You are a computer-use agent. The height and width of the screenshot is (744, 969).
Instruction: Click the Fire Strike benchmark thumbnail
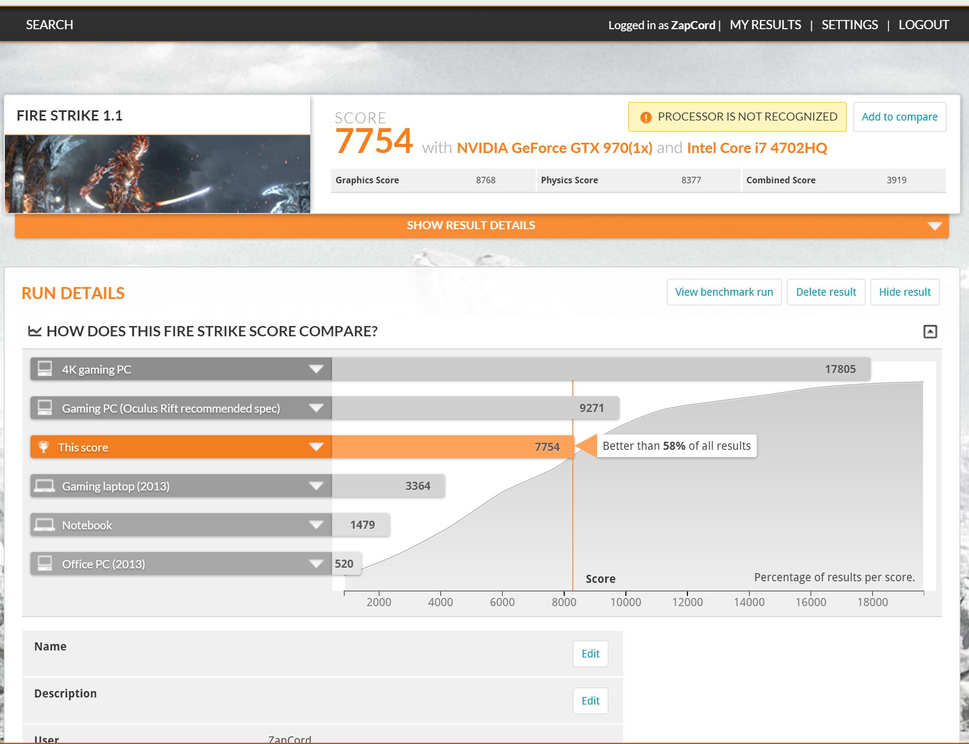point(157,174)
